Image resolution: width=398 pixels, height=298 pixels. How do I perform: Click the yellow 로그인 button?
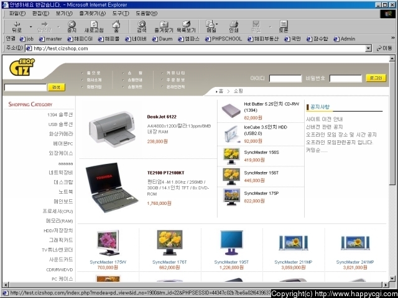376,78
